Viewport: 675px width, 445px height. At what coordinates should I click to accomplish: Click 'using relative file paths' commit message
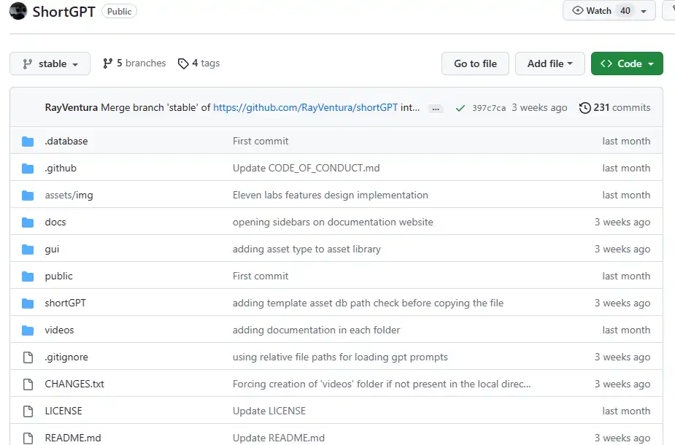340,357
